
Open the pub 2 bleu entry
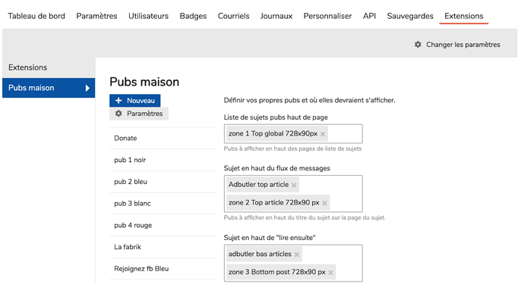click(x=163, y=182)
